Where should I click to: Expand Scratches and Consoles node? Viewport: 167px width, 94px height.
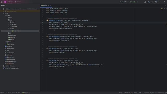(2, 68)
